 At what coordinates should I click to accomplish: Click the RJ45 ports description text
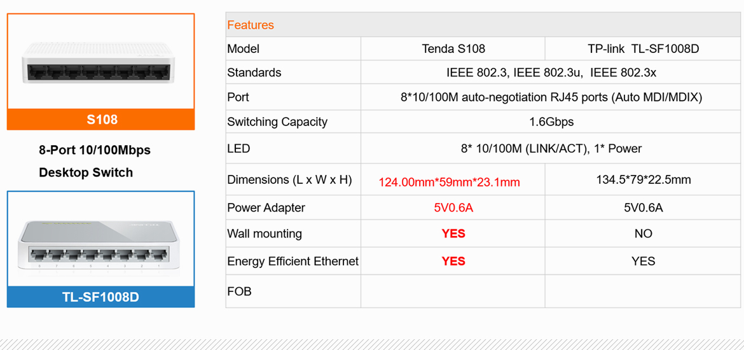click(x=551, y=97)
